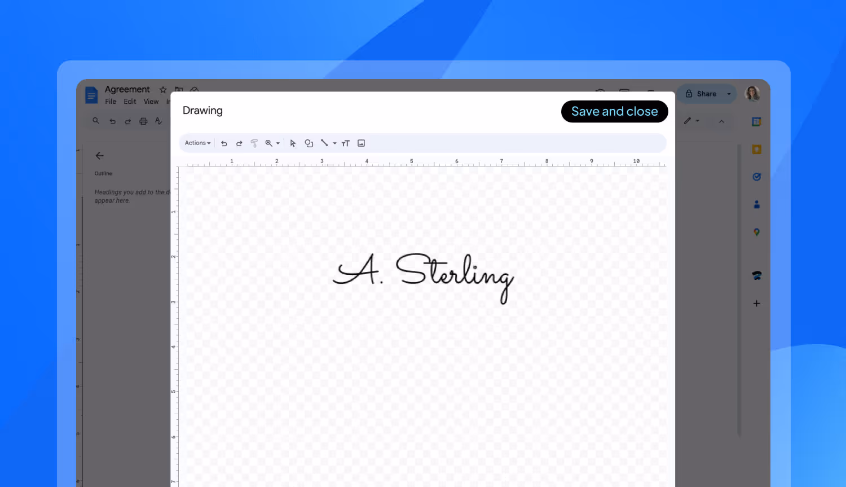Click the zoom magnifier icon in Drawing
Screen dimensions: 846x487
(x=269, y=143)
